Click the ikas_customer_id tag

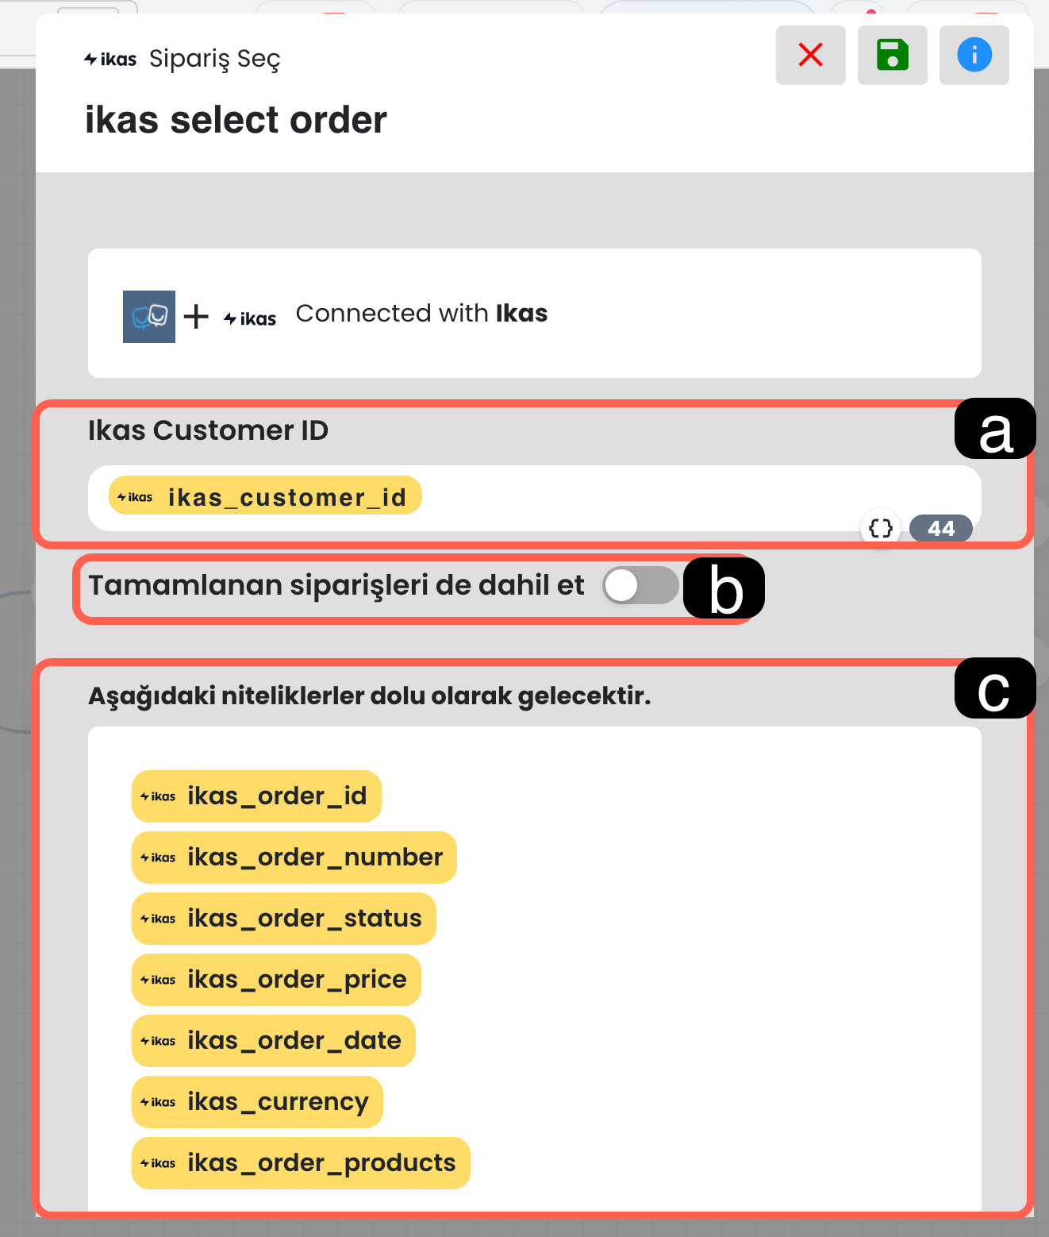265,496
